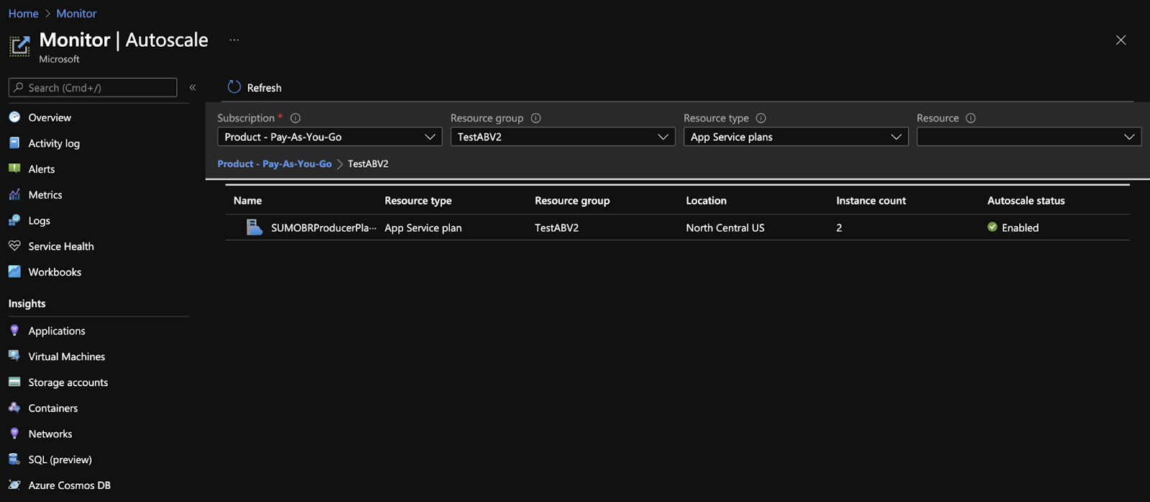Go to Virtual Machines insights
1150x502 pixels.
66,357
